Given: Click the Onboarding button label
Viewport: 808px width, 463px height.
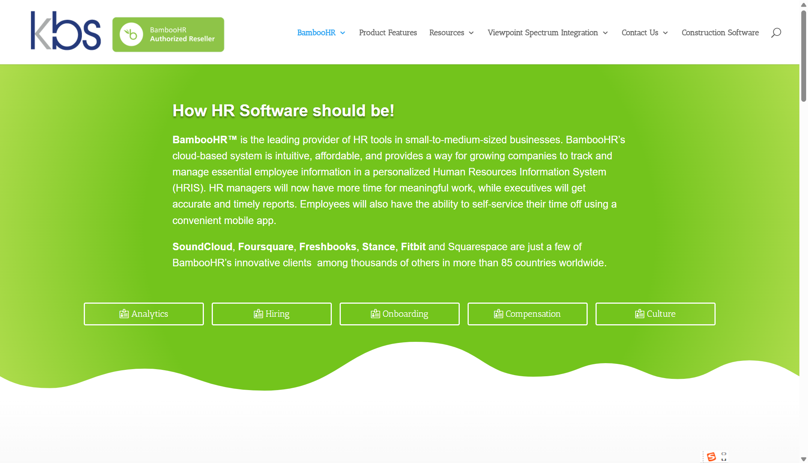Looking at the screenshot, I should pos(405,314).
